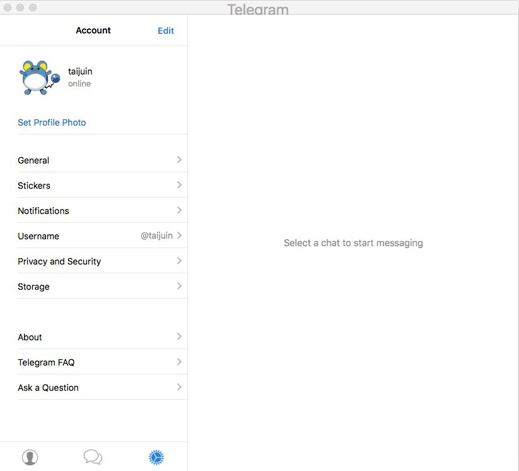Click the General row chevron arrow
Image resolution: width=519 pixels, height=471 pixels.
pyautogui.click(x=179, y=160)
